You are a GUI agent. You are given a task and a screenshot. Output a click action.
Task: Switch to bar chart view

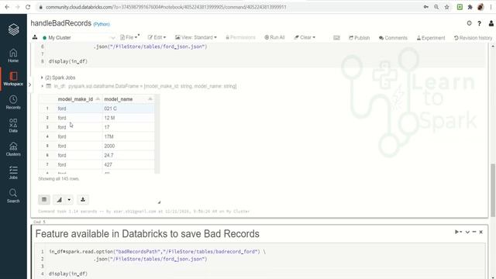coord(59,200)
